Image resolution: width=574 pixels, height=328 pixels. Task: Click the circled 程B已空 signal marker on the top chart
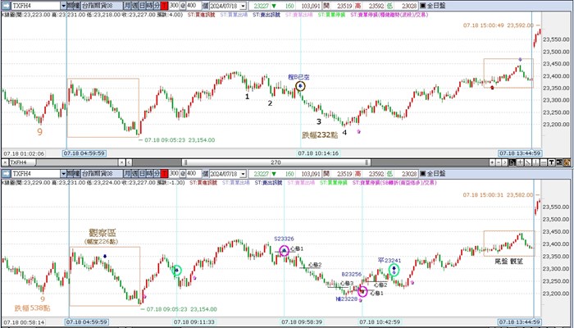301,84
